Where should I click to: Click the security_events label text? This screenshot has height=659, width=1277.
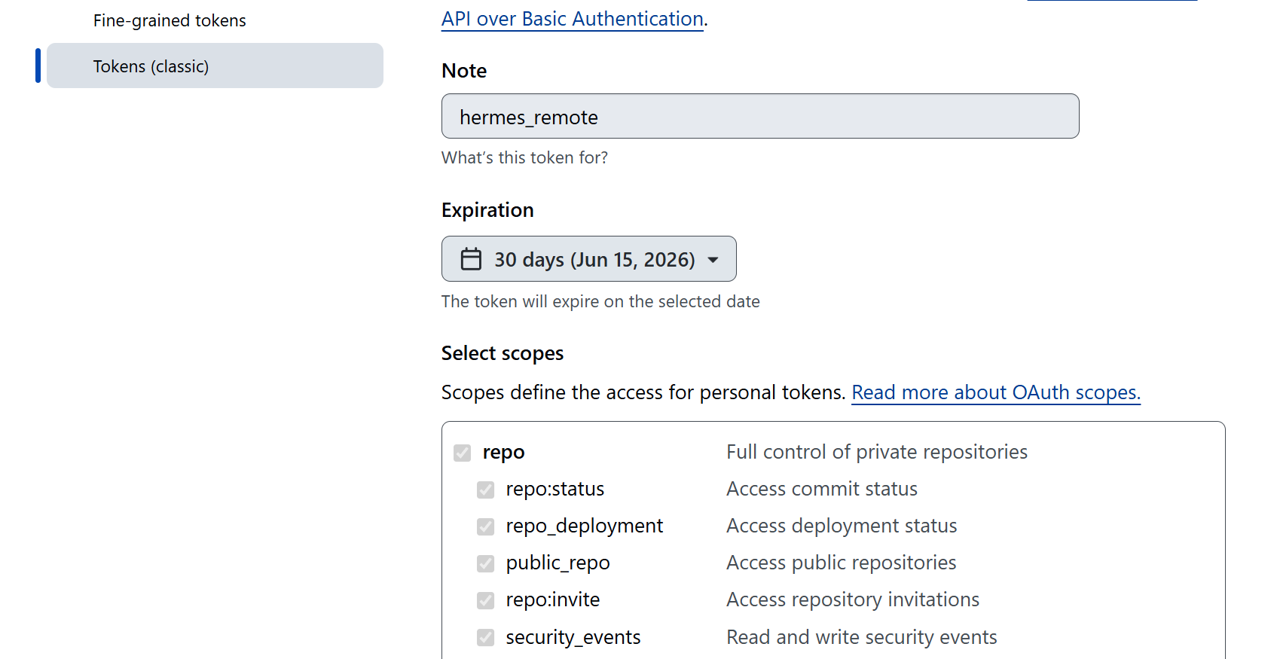tap(573, 637)
